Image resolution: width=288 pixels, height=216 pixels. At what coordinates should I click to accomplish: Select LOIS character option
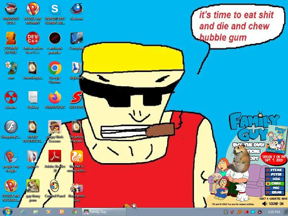pos(274,179)
